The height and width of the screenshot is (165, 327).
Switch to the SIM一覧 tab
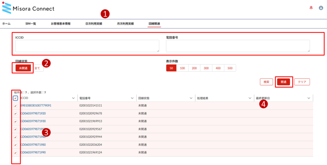point(31,24)
